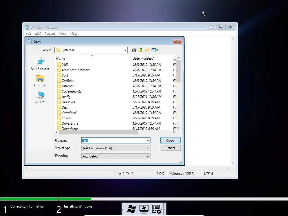Select the AdvancedInstallers folder icon
Viewport: 288px width, 216px height.
coord(59,70)
